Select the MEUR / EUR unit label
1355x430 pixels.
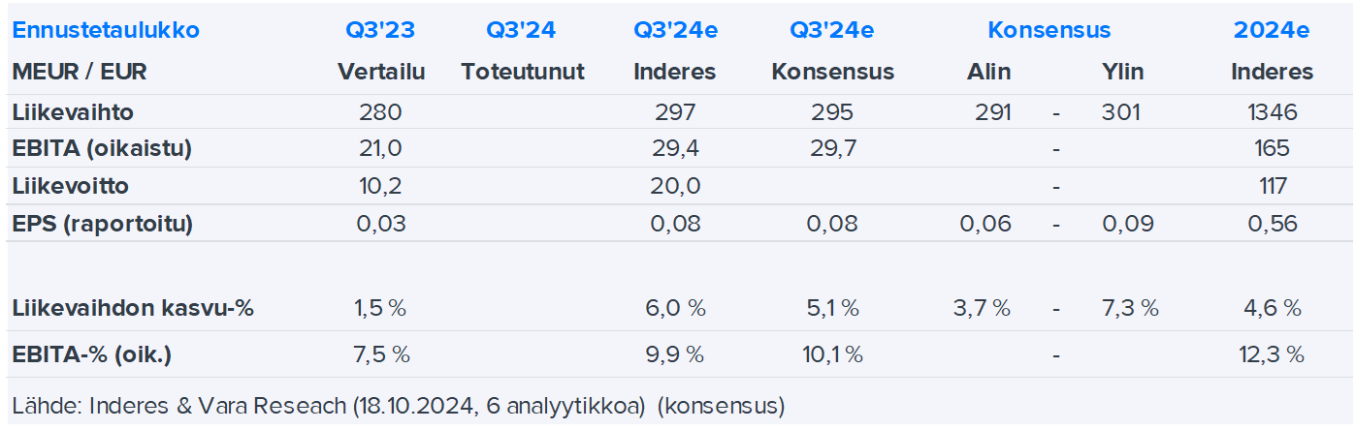[80, 72]
